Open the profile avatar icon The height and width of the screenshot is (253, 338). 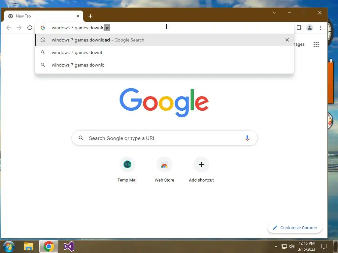point(310,28)
